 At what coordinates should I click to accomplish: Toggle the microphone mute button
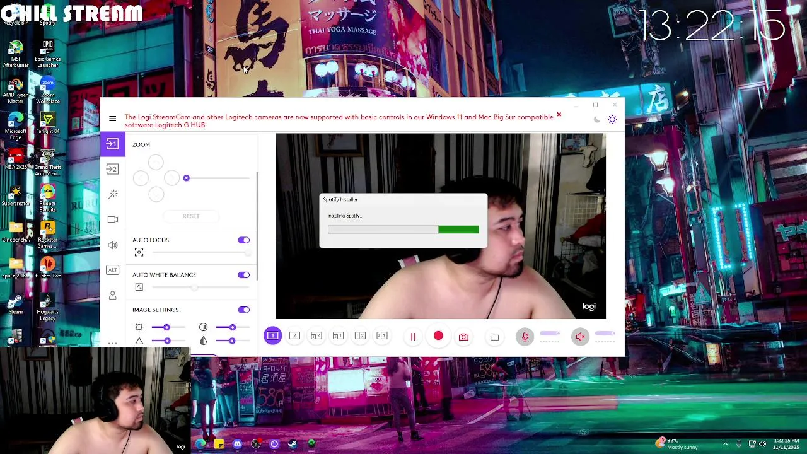[525, 337]
